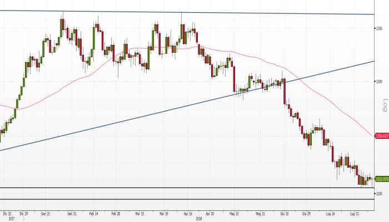Image resolution: width=389 pixels, height=222 pixels.
Task: Click the Feb 28 date label
Action: [x=116, y=213]
